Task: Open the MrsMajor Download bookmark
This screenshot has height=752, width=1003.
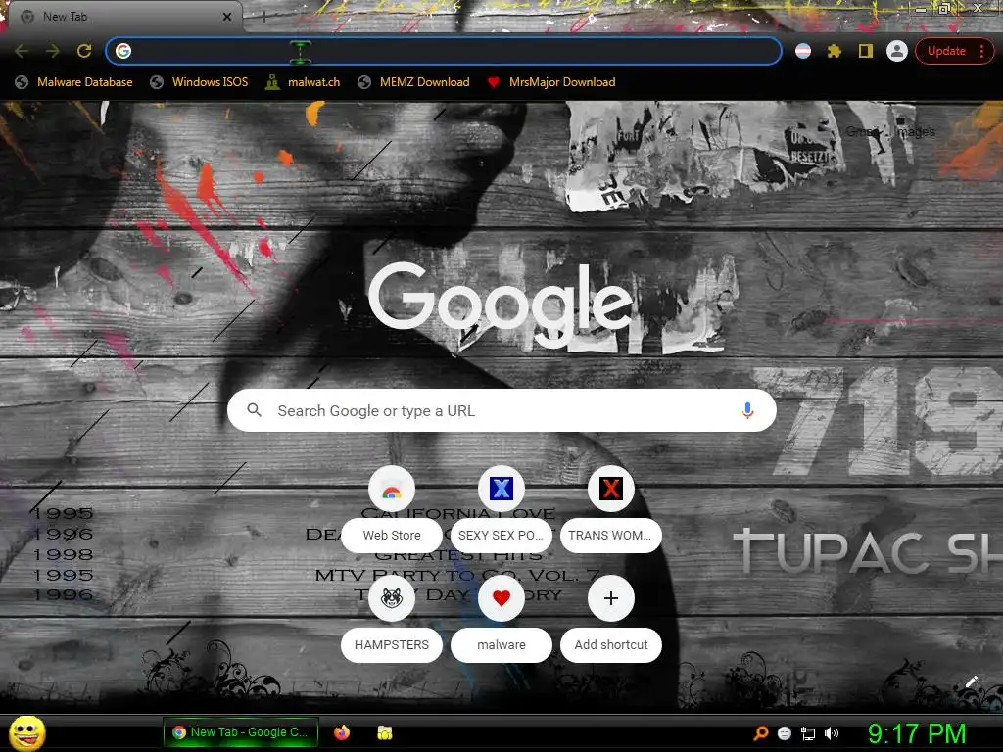Action: point(551,82)
